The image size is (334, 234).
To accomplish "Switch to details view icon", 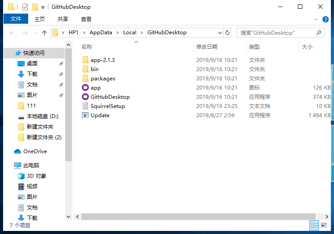I will pyautogui.click(x=314, y=225).
